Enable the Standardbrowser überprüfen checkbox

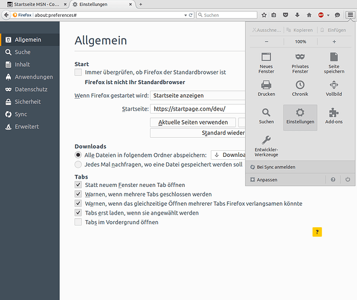[78, 72]
